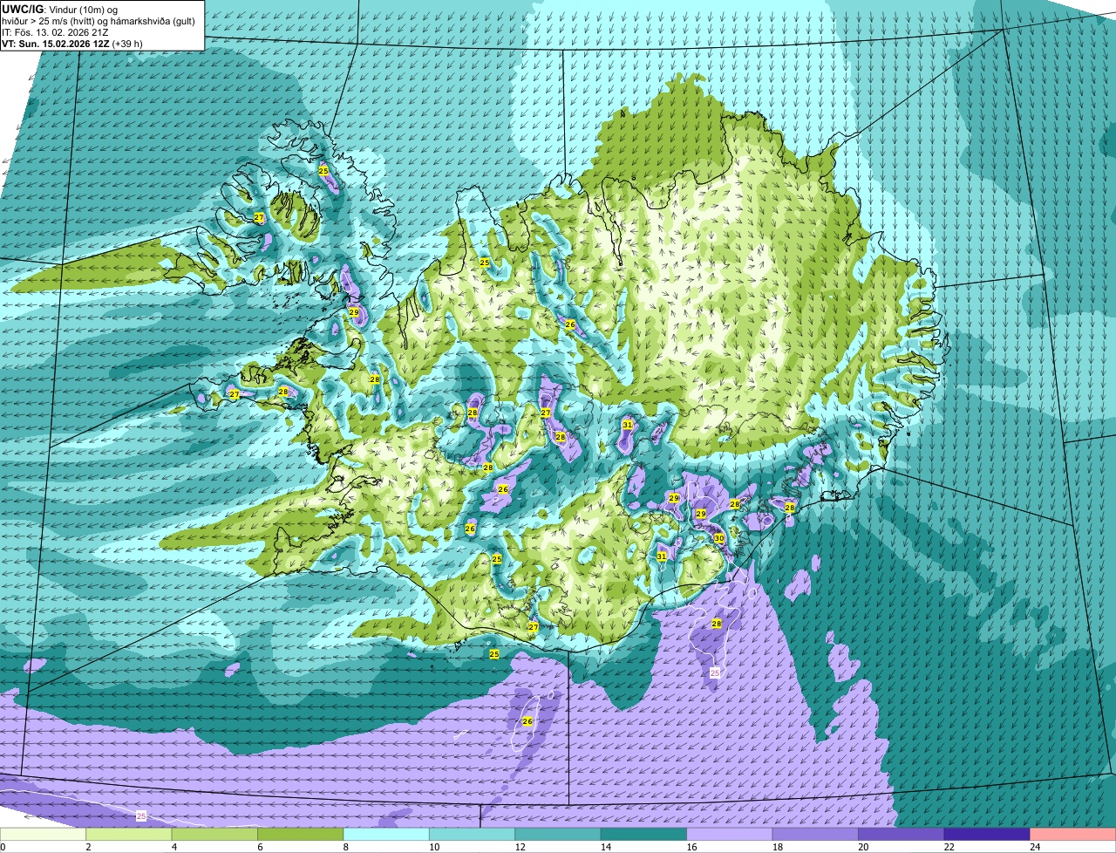Viewport: 1116px width, 853px height.
Task: Pick the 16–18 m/s light lavender legend swatch
Action: click(730, 834)
